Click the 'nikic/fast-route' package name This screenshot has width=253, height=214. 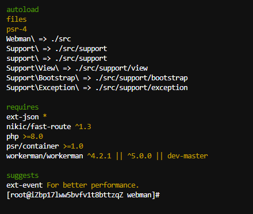(39, 127)
